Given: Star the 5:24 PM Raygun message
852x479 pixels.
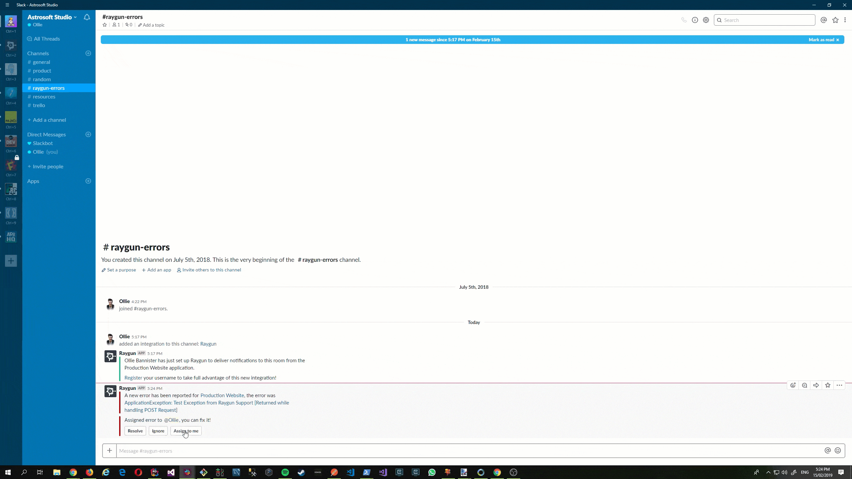Looking at the screenshot, I should point(828,385).
